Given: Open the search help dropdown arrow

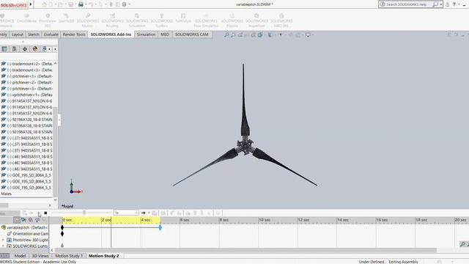Looking at the screenshot, I should 441,4.
